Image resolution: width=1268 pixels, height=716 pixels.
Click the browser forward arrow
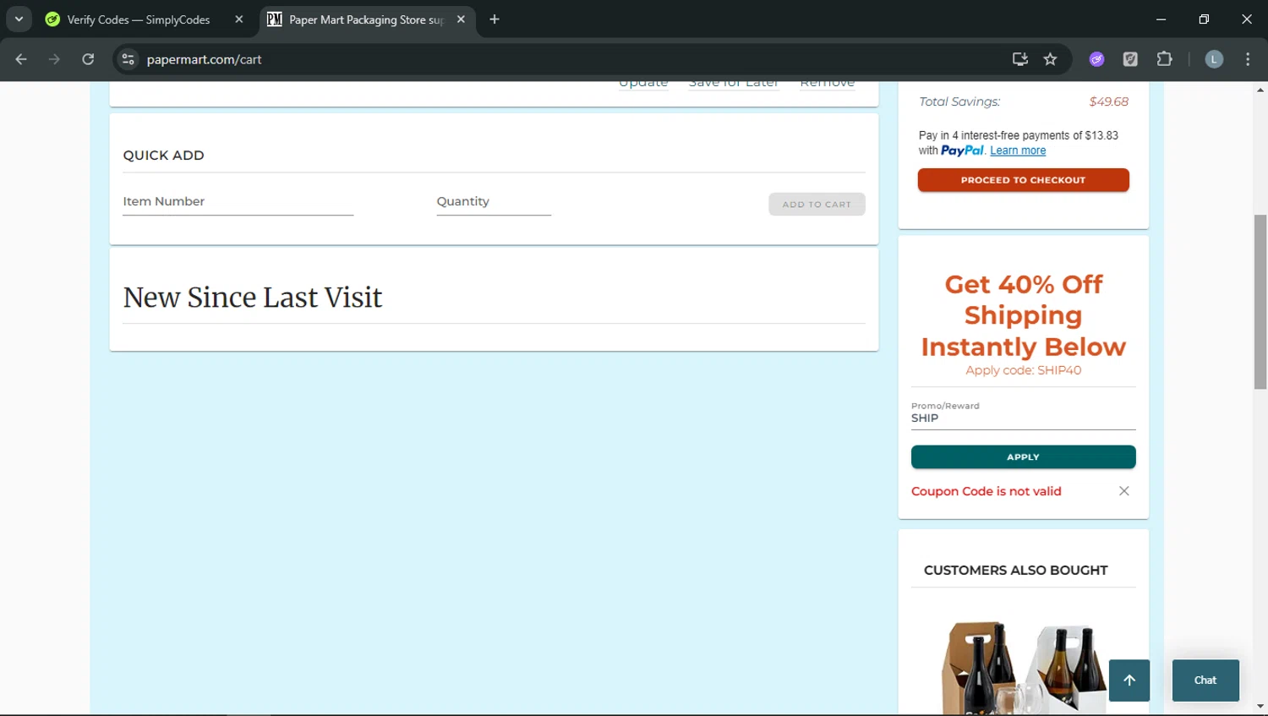coord(54,59)
